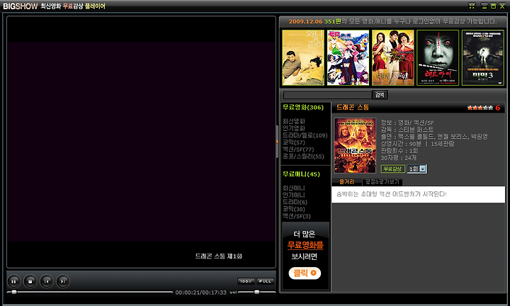
Task: Collapse side panel with orange arrow handle
Action: point(277,142)
